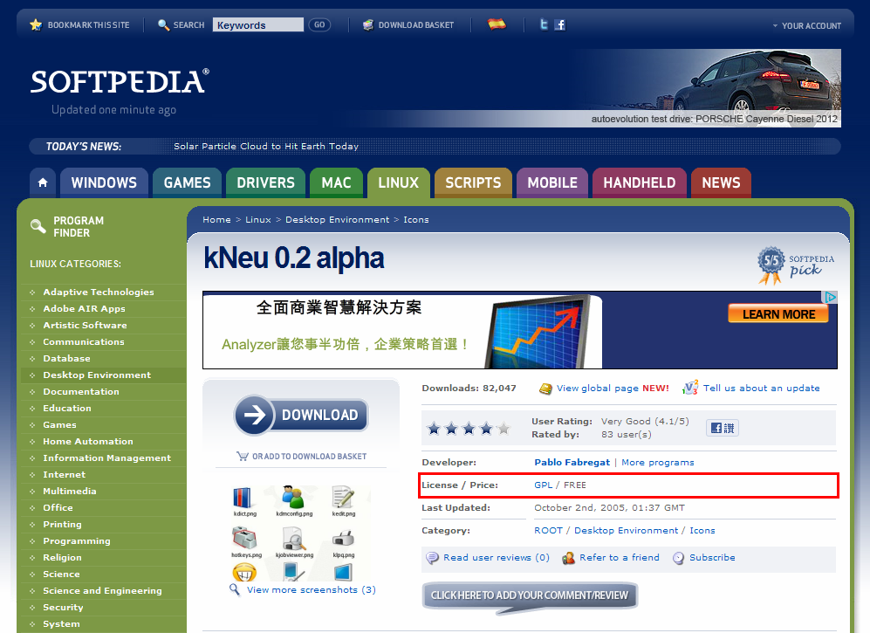Click the speech bubble icon for user reviews

(432, 558)
